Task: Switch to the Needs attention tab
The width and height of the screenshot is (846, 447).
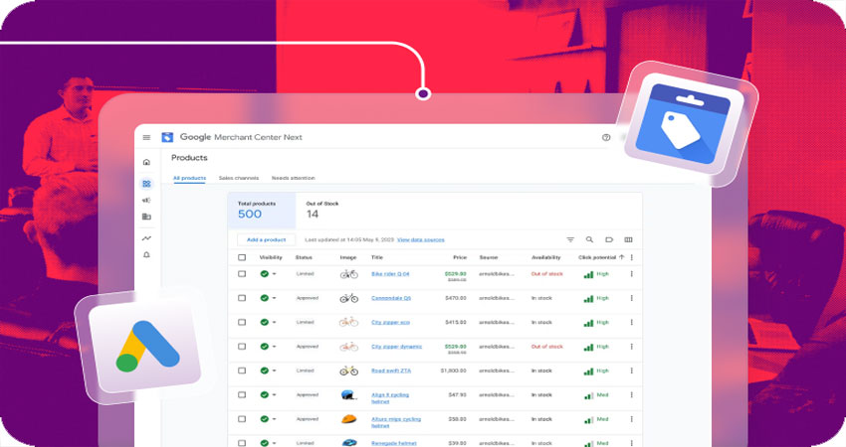Action: point(293,178)
